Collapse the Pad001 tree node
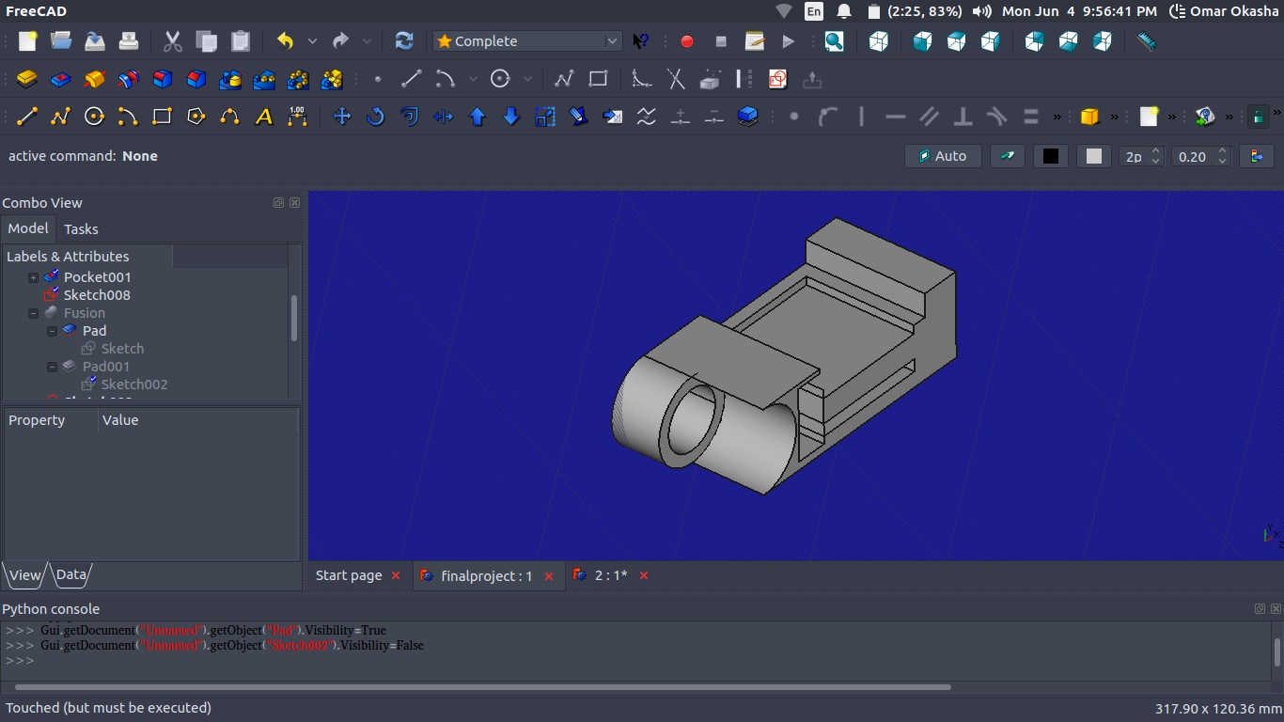The height and width of the screenshot is (722, 1284). [x=52, y=367]
